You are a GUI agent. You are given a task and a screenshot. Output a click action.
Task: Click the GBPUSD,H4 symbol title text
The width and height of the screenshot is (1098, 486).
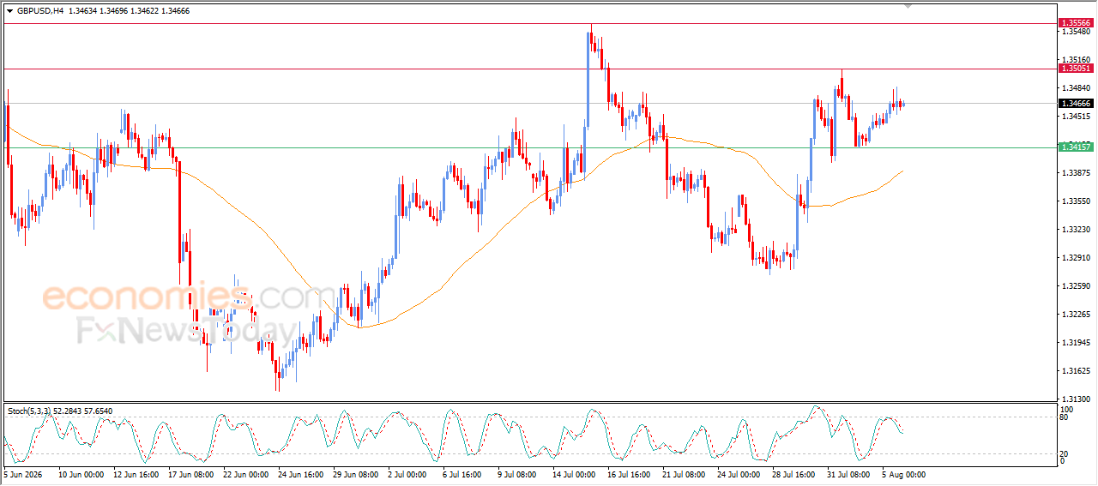[40, 11]
